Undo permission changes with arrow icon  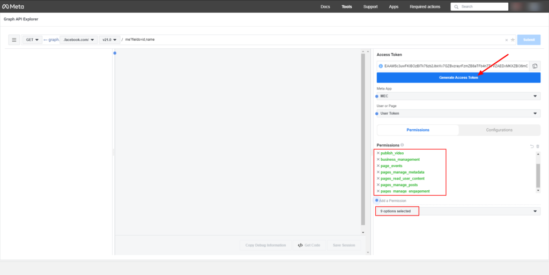click(531, 146)
